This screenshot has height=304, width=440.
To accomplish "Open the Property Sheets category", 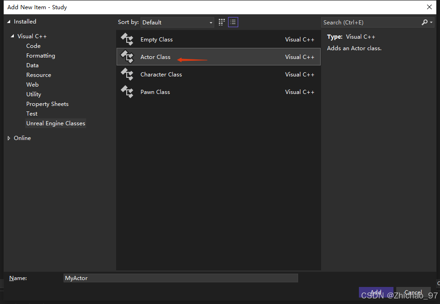I will click(47, 104).
